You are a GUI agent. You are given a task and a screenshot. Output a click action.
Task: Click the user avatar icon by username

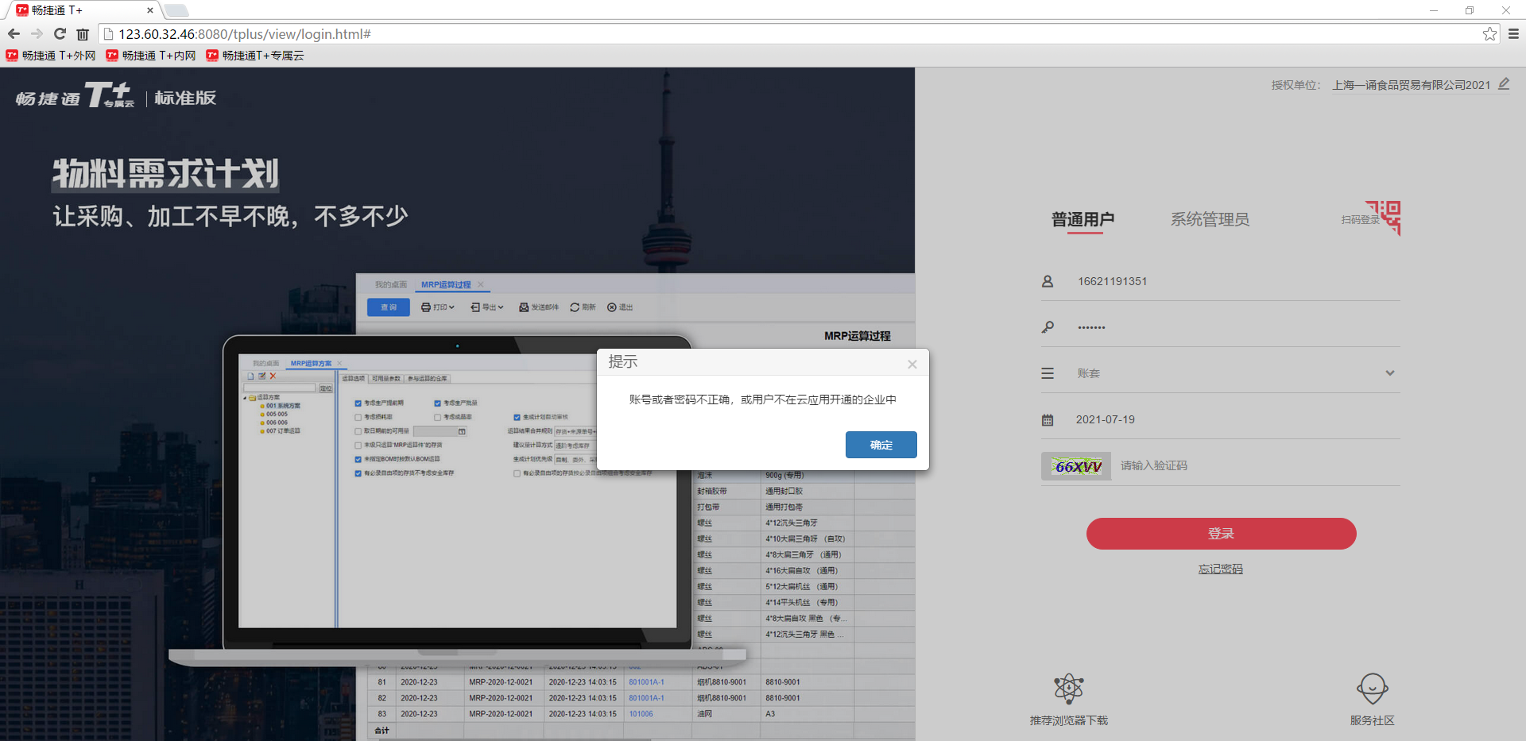pos(1048,281)
